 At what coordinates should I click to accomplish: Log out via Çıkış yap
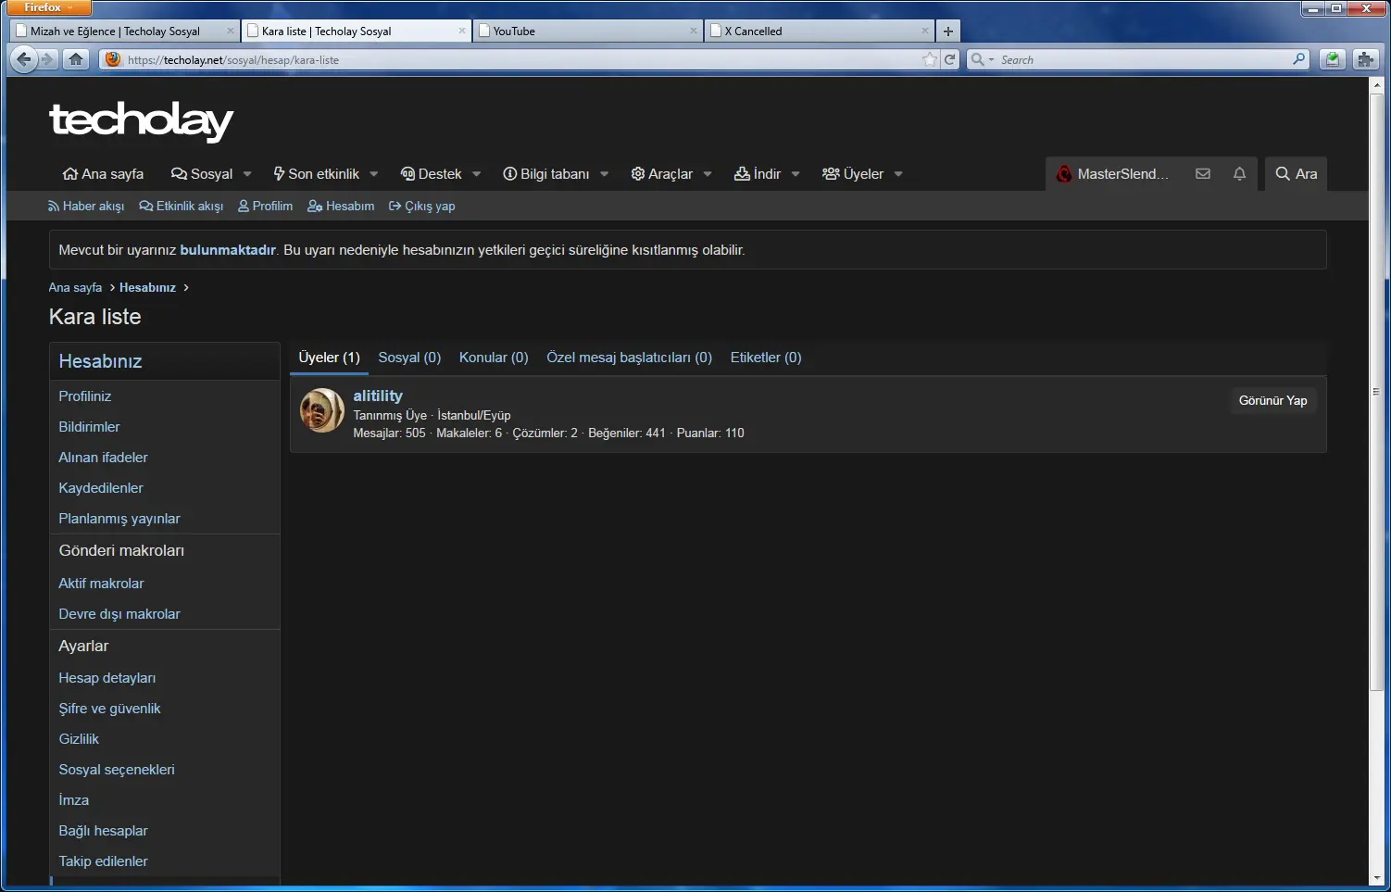tap(422, 206)
